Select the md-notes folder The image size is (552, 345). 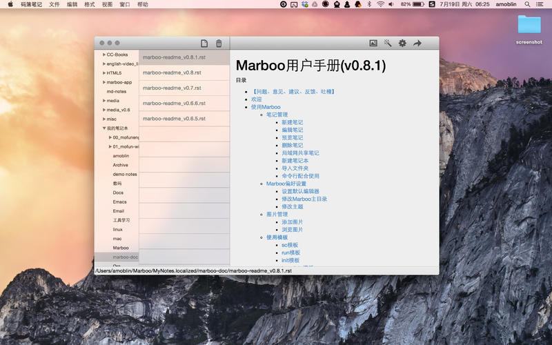point(117,92)
